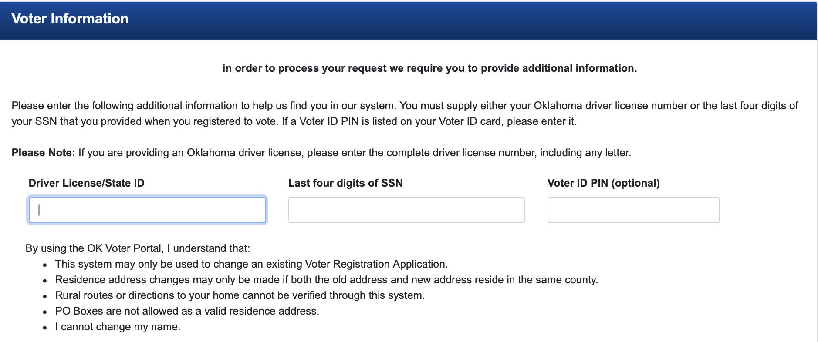Click the Voter ID PIN input box
The image size is (818, 342).
click(633, 210)
